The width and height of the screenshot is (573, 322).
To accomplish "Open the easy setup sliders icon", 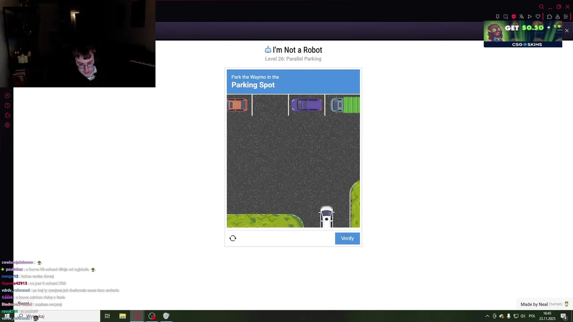I will [565, 17].
